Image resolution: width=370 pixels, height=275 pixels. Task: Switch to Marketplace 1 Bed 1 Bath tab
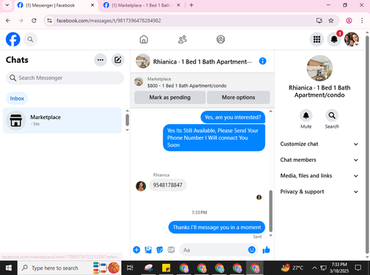pyautogui.click(x=142, y=5)
